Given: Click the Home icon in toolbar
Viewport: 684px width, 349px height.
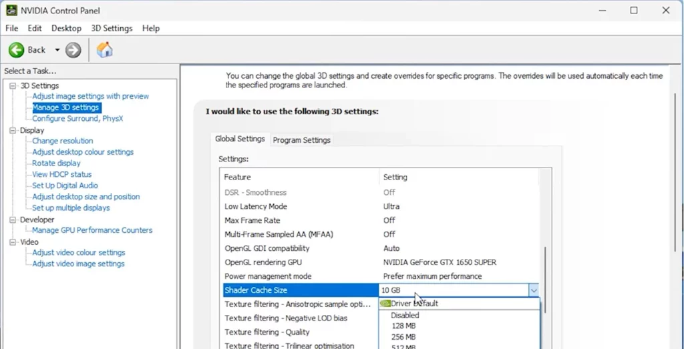Looking at the screenshot, I should 104,50.
